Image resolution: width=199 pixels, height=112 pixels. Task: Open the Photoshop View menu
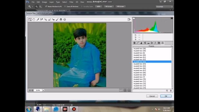[82, 2]
